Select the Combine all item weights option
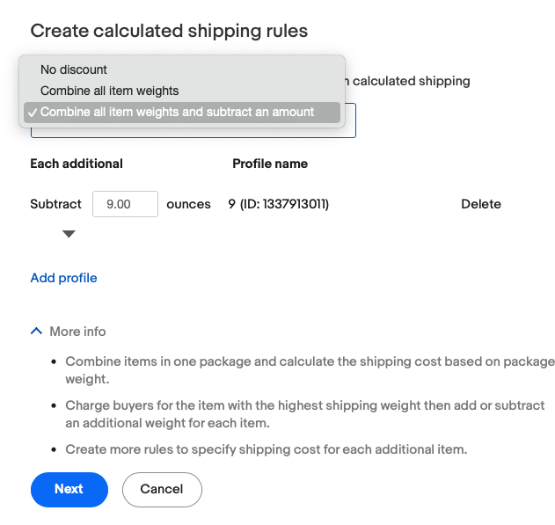The height and width of the screenshot is (525, 555). 109,91
